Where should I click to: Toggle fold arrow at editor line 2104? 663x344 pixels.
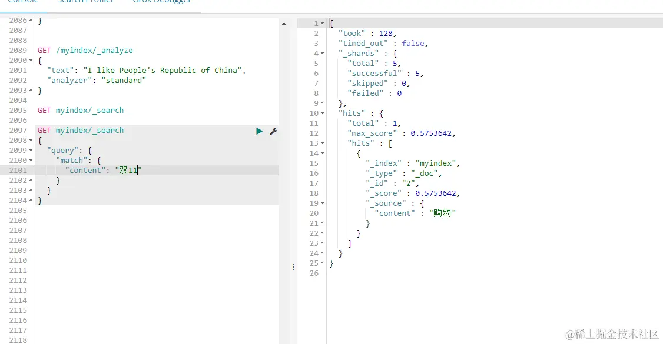31,201
